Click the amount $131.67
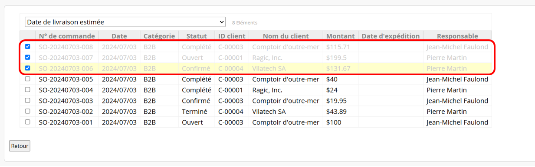 coord(338,68)
